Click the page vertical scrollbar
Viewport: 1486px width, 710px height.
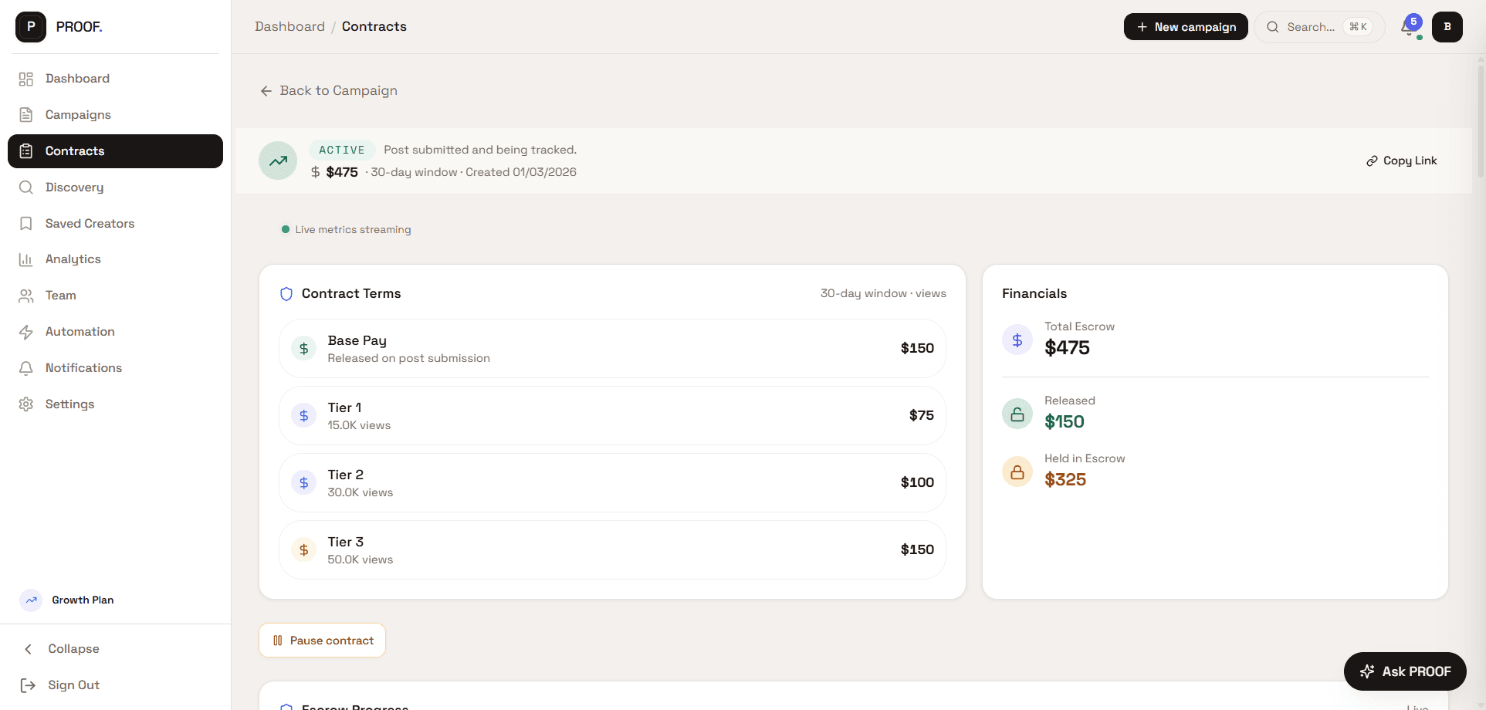coord(1481,122)
